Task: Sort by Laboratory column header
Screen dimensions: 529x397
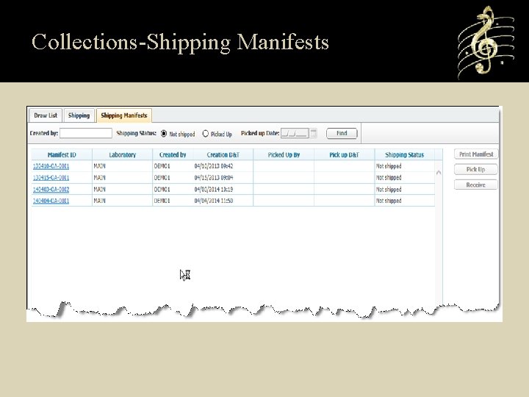Action: click(x=122, y=155)
